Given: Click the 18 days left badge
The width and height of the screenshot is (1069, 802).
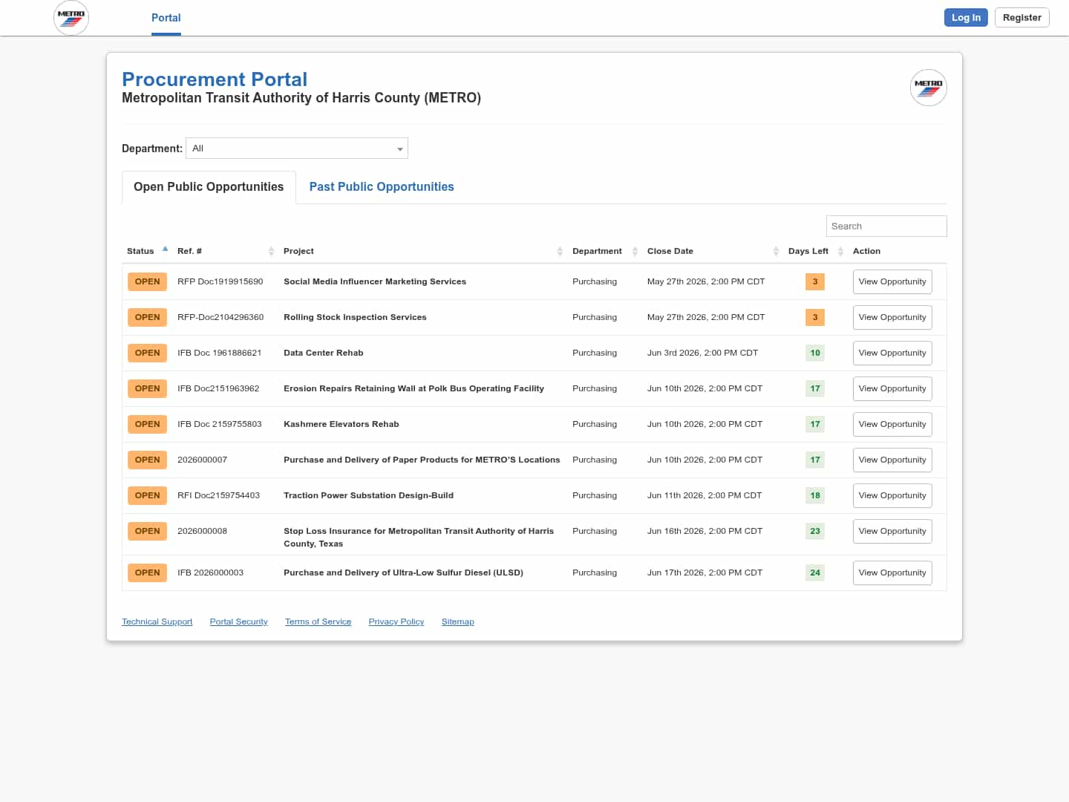Looking at the screenshot, I should tap(815, 496).
